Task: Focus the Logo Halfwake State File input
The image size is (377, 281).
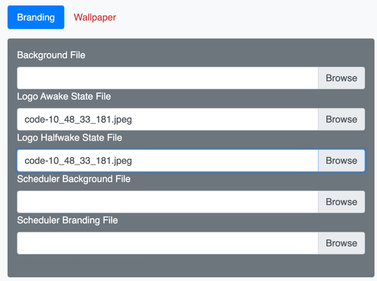Action: [167, 161]
